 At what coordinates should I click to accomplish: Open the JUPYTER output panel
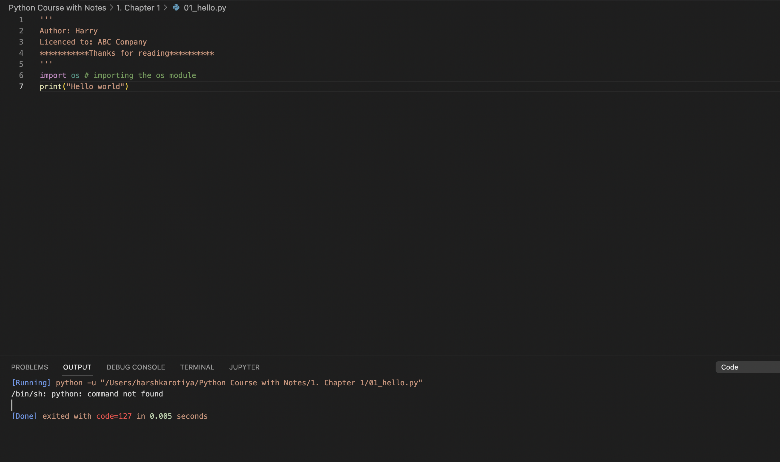244,367
